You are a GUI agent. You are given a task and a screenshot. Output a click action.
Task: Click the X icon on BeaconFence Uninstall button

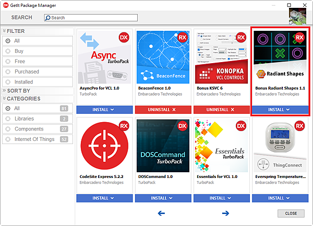pyautogui.click(x=174, y=110)
